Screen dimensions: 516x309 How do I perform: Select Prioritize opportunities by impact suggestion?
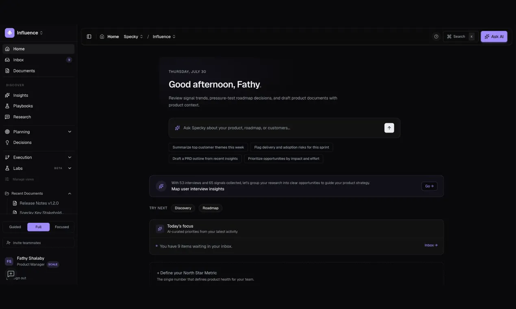coord(284,159)
